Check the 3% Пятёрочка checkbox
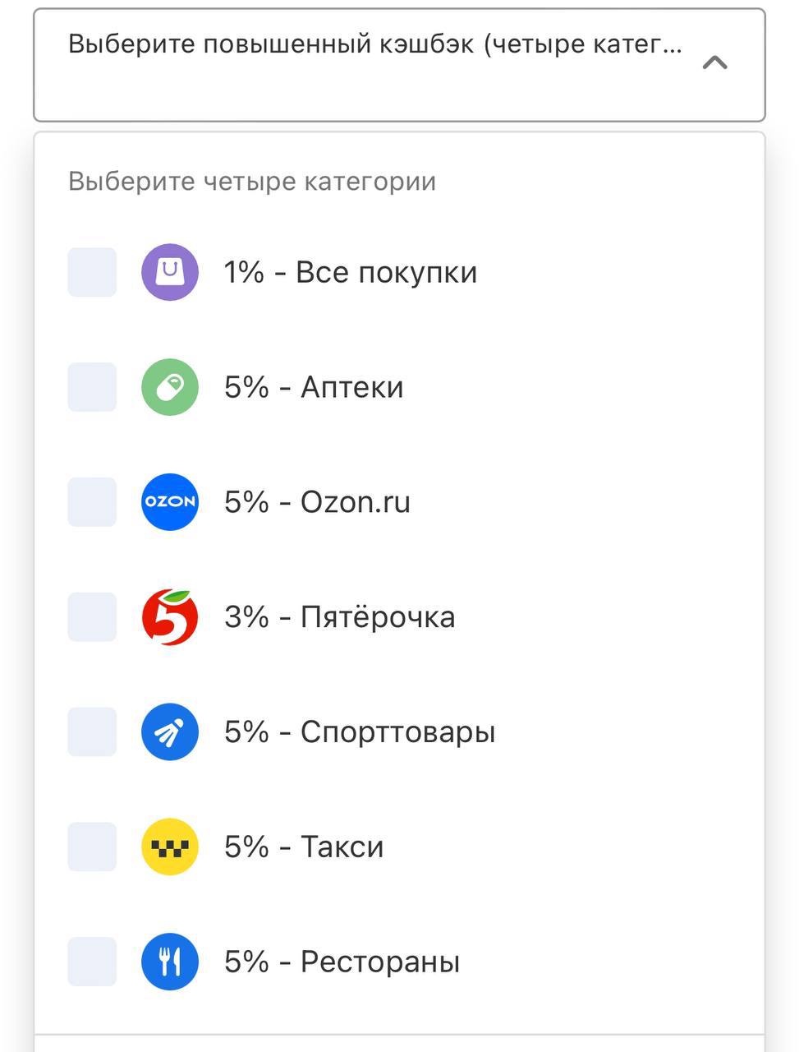 tap(92, 617)
